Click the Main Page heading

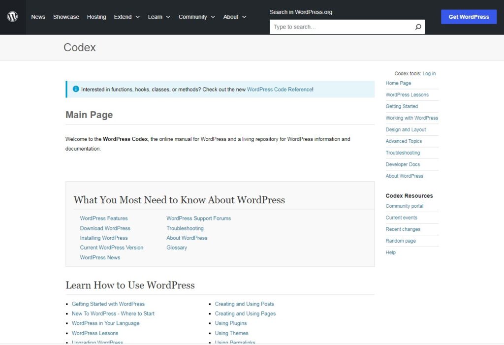point(89,115)
